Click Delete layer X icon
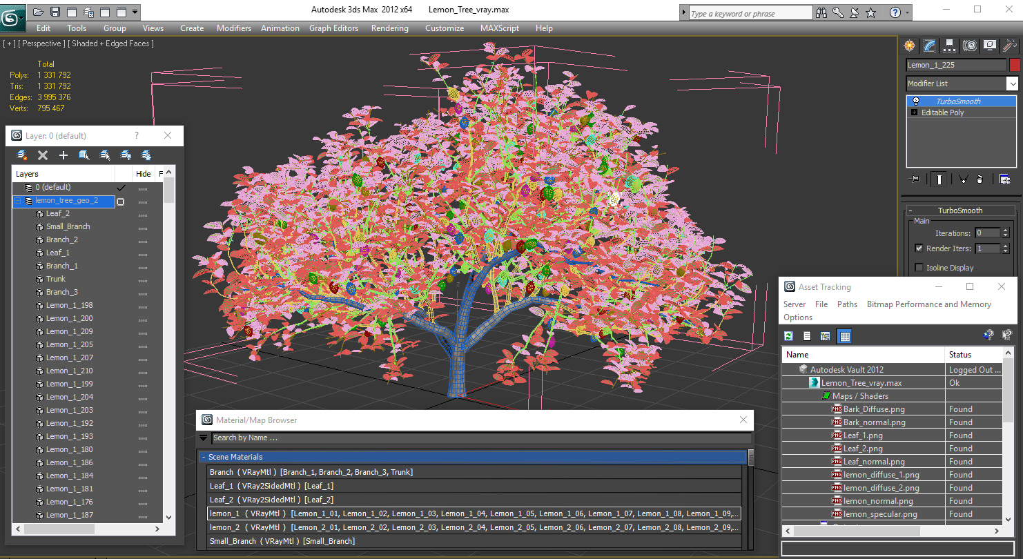Viewport: 1023px width, 559px height. (43, 155)
